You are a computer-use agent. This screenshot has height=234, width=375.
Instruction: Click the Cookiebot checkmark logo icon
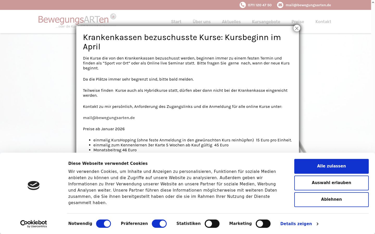(34, 185)
